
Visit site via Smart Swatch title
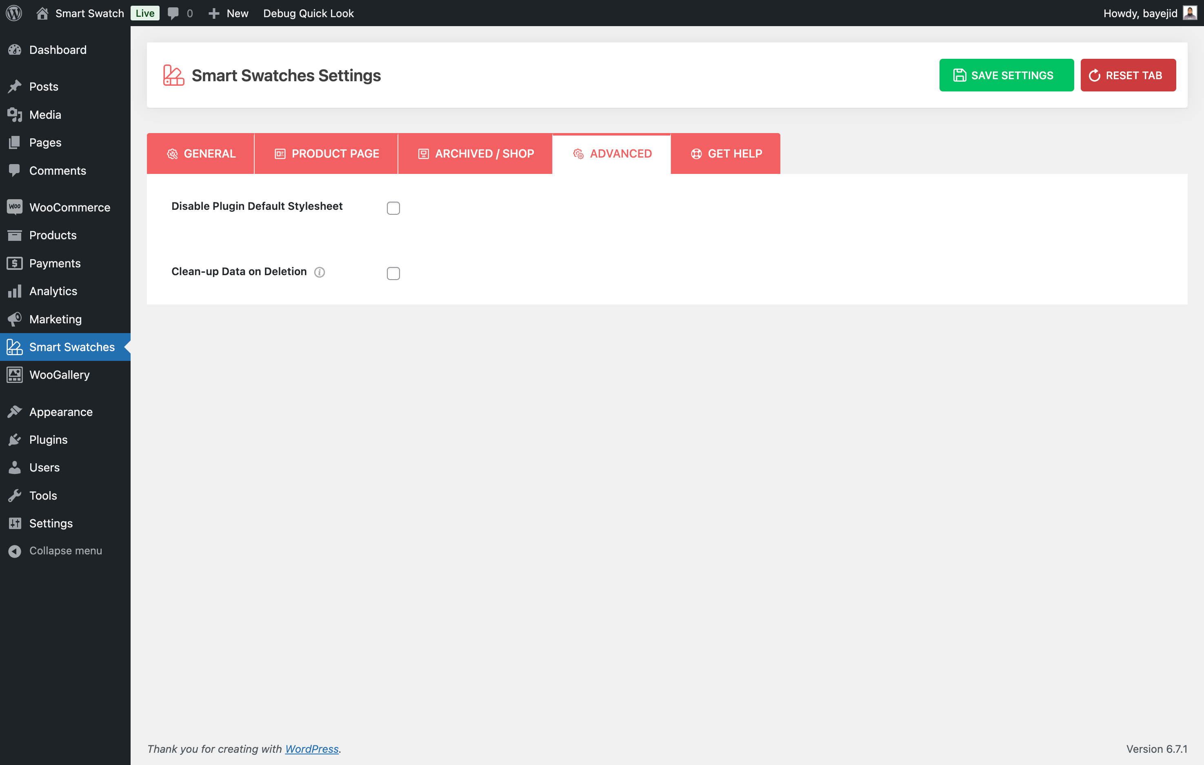[89, 13]
